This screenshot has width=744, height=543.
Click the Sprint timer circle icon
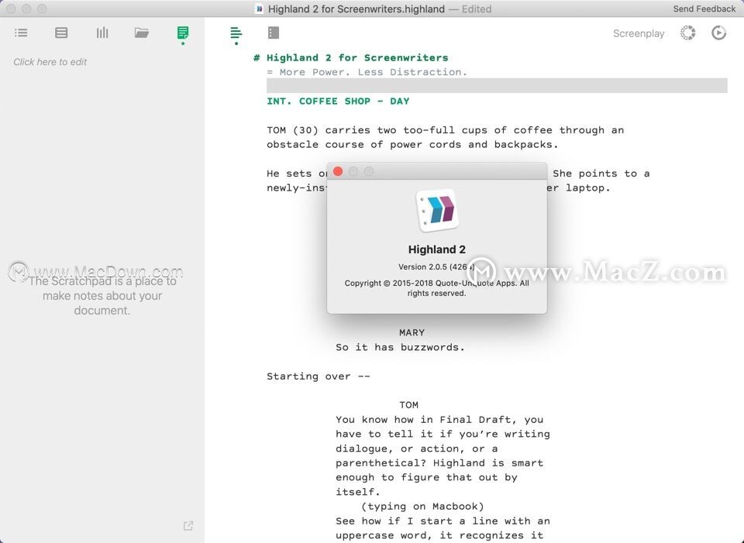(x=687, y=33)
